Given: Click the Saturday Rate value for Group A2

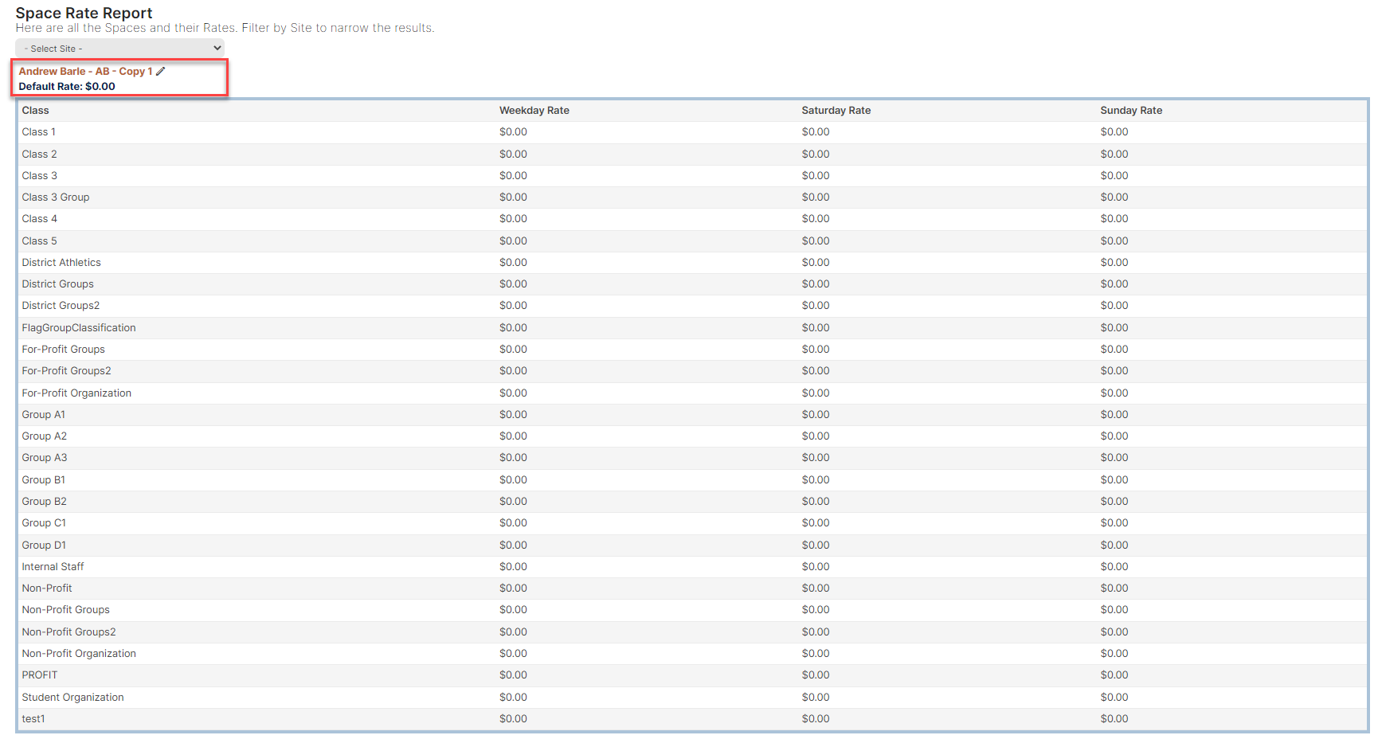Looking at the screenshot, I should [816, 436].
